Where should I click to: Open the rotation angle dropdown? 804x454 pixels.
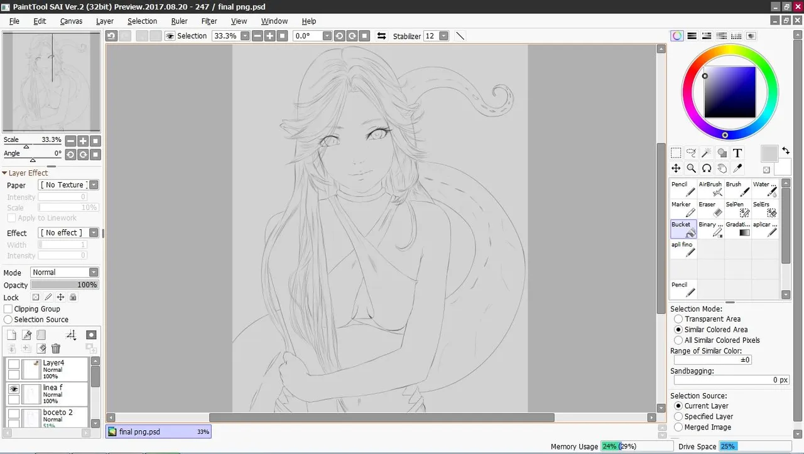[327, 36]
